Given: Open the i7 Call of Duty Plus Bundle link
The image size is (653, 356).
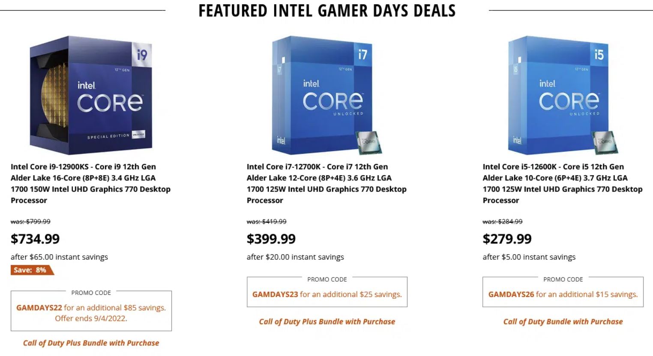Looking at the screenshot, I should point(327,321).
